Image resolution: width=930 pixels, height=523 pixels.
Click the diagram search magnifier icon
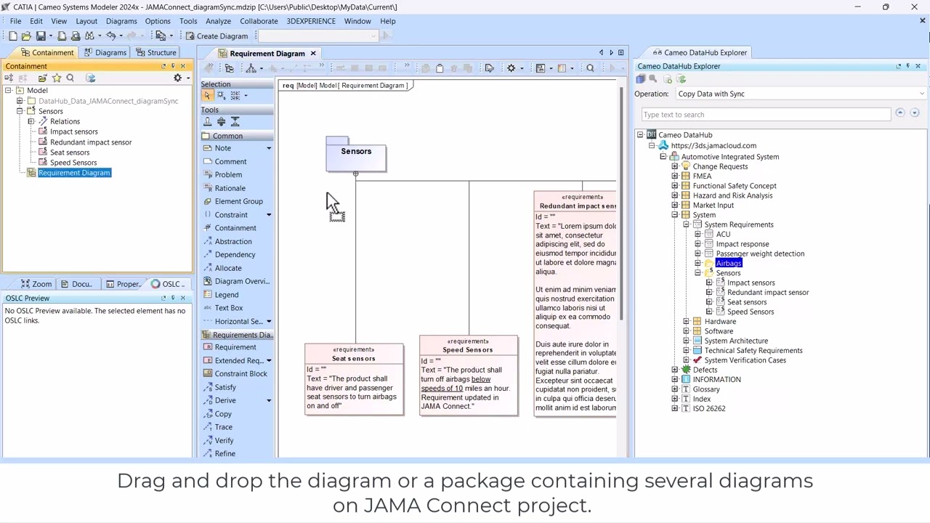(590, 68)
